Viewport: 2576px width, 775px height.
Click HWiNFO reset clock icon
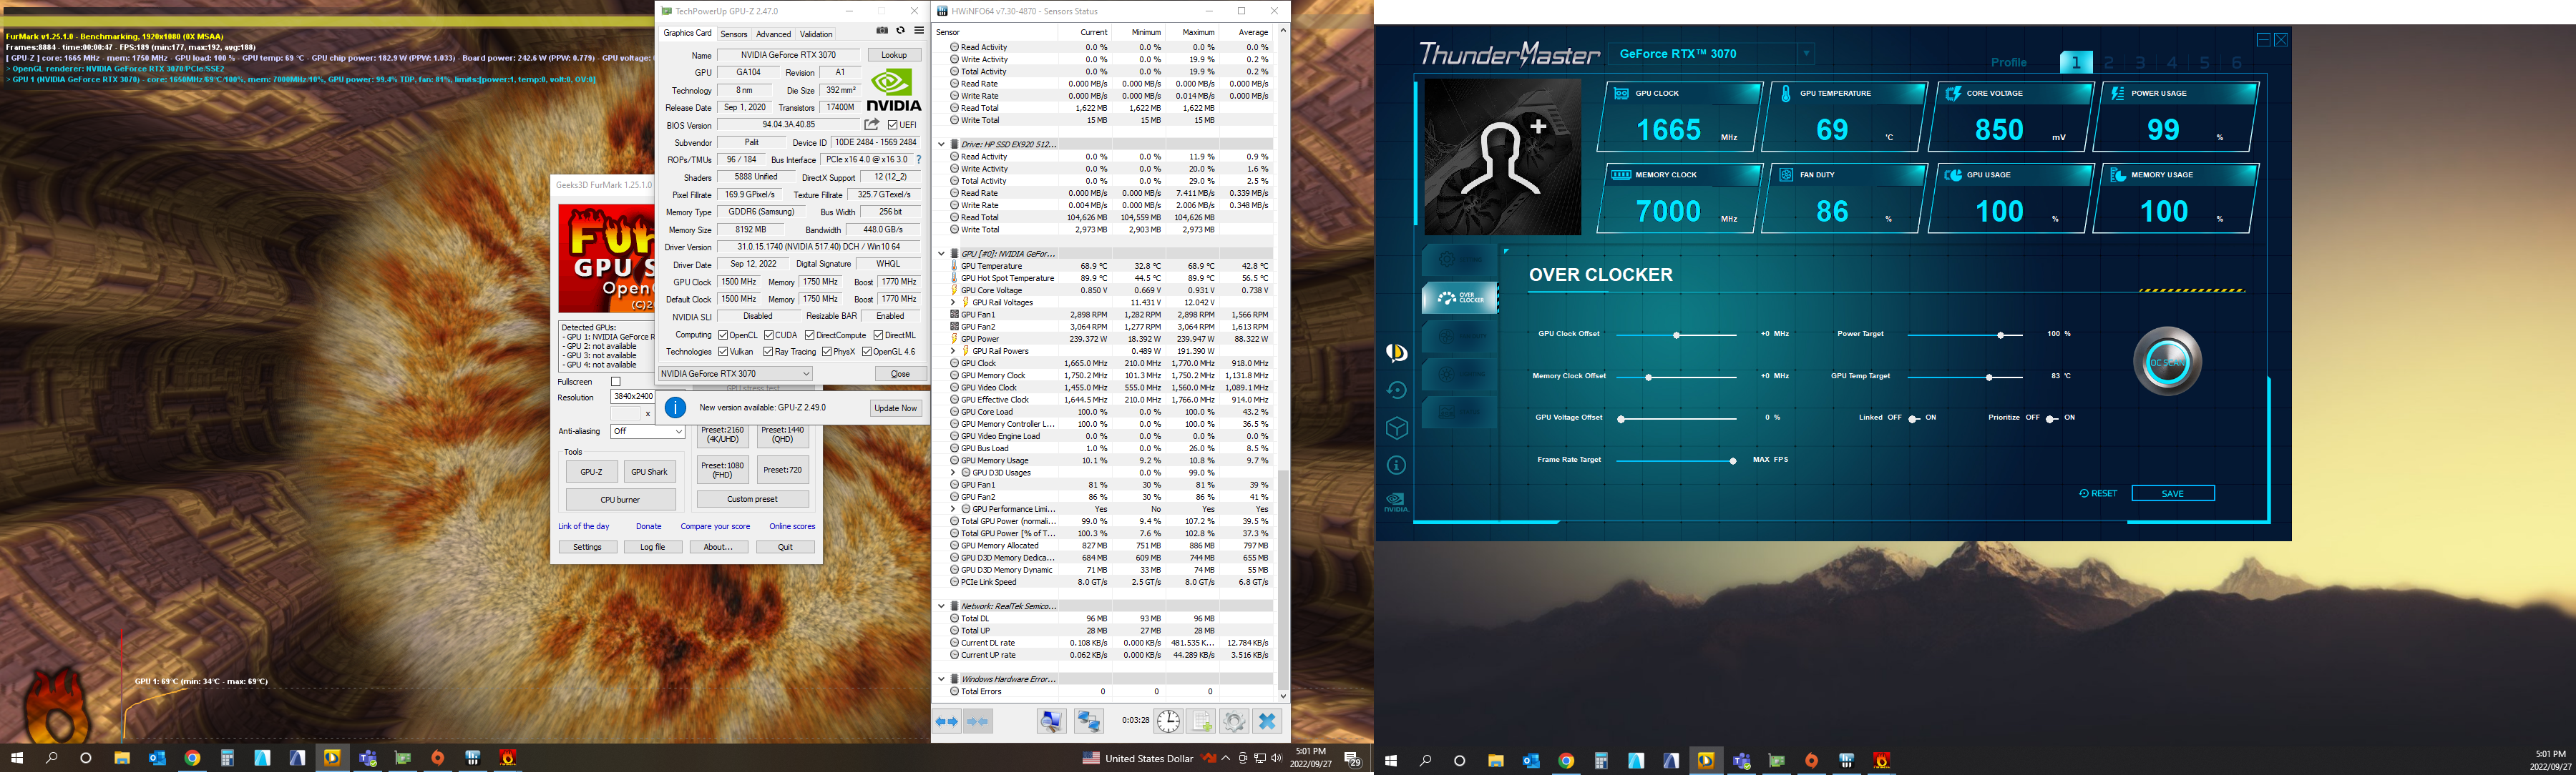pos(1168,721)
